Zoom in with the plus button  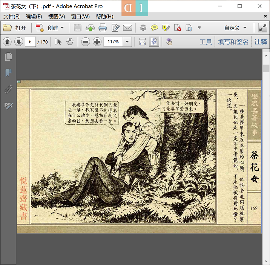97,41
